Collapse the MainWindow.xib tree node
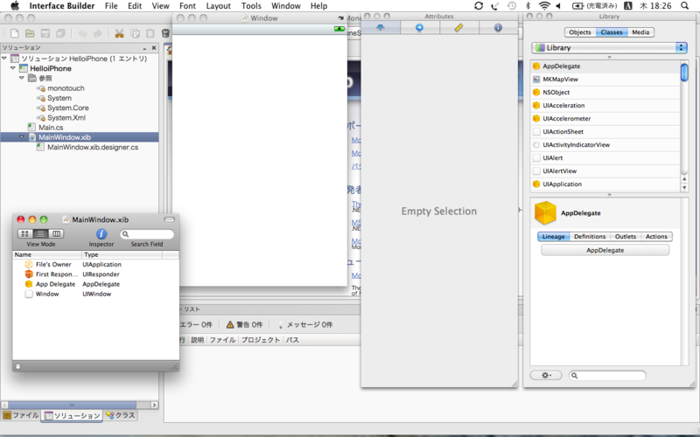The image size is (700, 437). click(21, 137)
